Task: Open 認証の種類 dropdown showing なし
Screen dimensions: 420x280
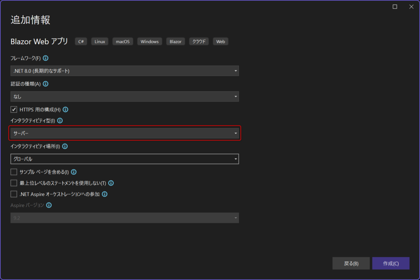Action: point(125,96)
